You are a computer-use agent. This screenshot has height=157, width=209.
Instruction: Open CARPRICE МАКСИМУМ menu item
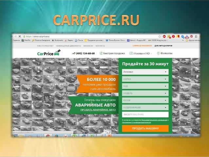(x=142, y=46)
